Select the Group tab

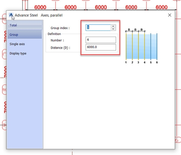pos(25,35)
